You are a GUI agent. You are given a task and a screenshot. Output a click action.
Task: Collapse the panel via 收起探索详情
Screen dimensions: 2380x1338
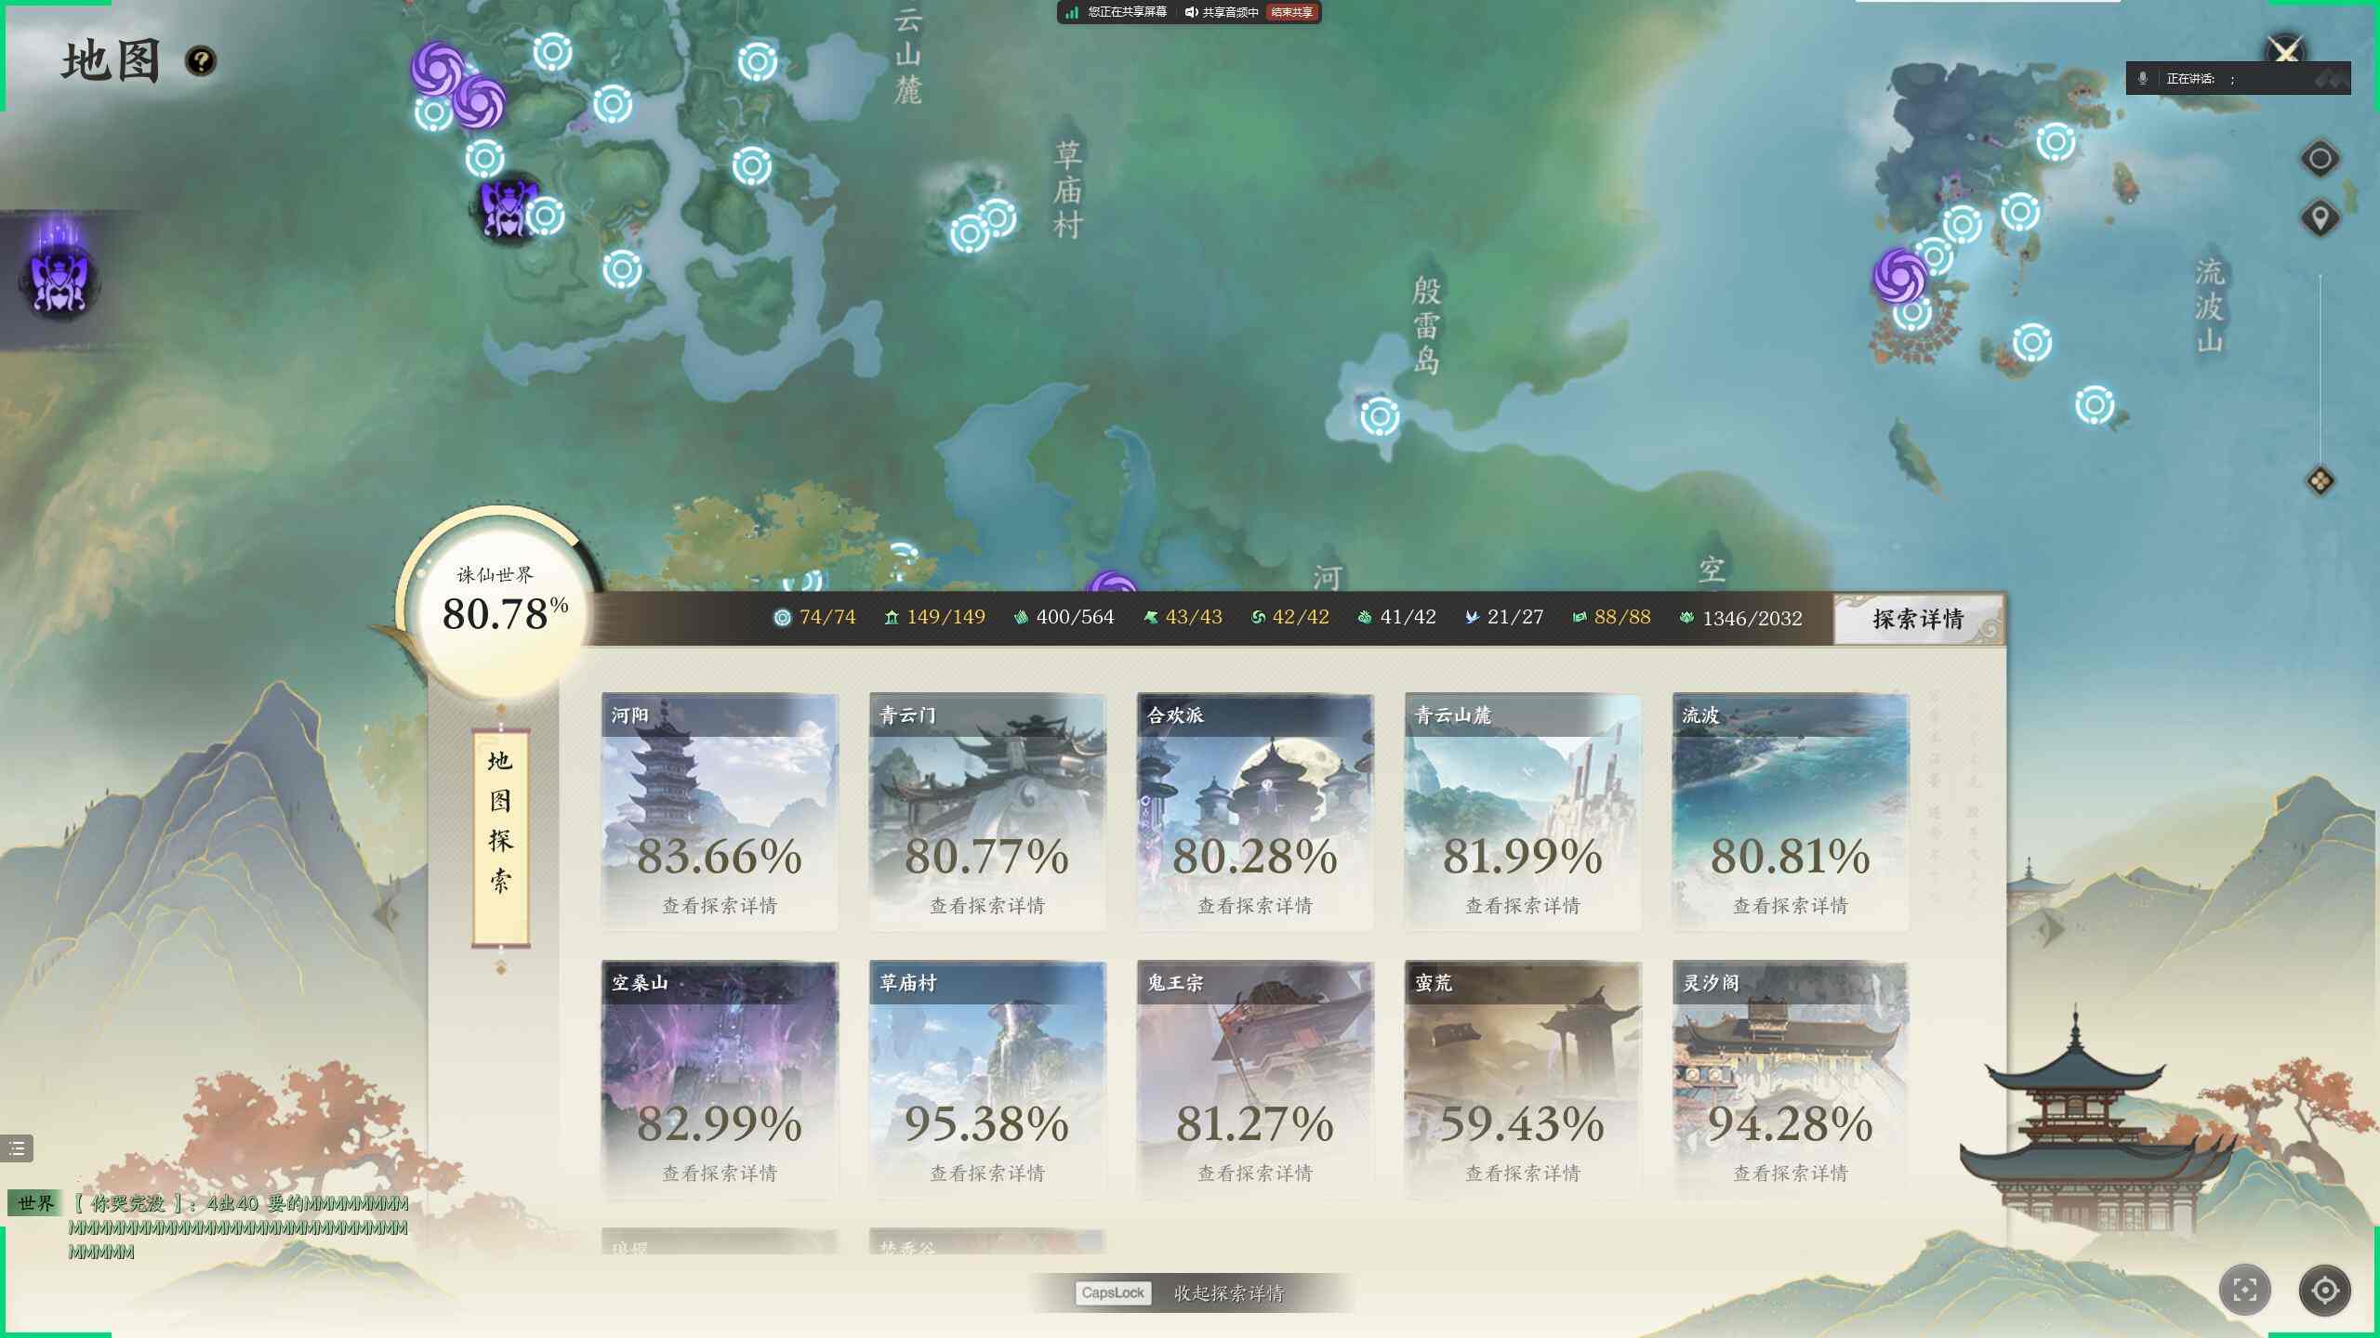pos(1228,1293)
